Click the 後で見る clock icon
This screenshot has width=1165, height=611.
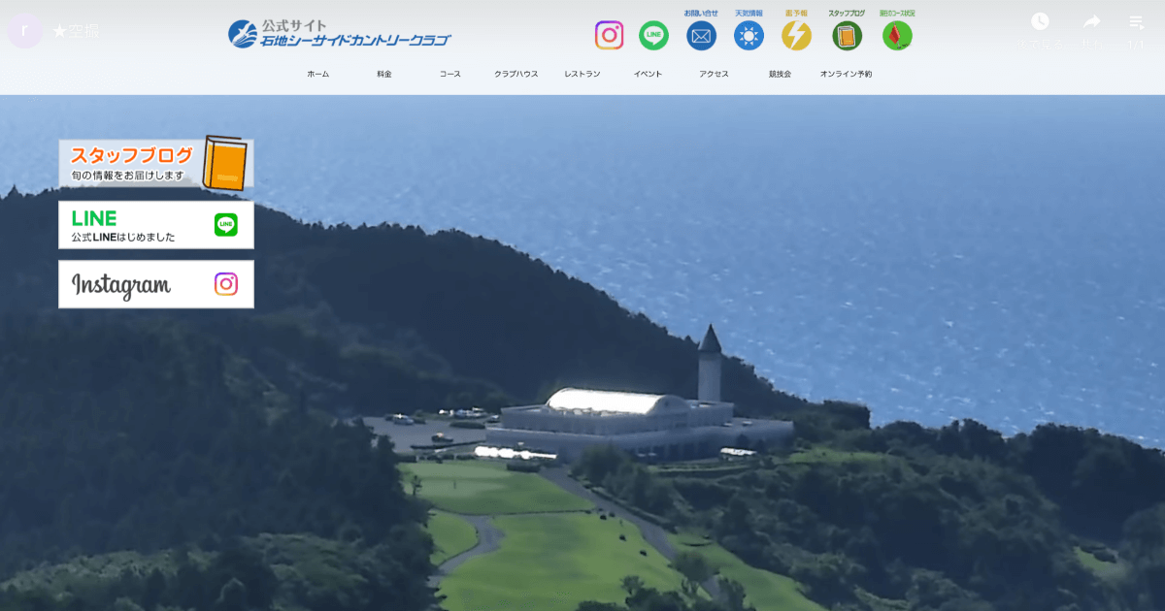tap(1040, 21)
